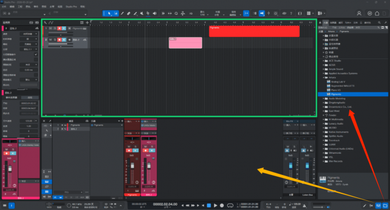Click the Pigments mixer channel volume fader

[x=132, y=165]
